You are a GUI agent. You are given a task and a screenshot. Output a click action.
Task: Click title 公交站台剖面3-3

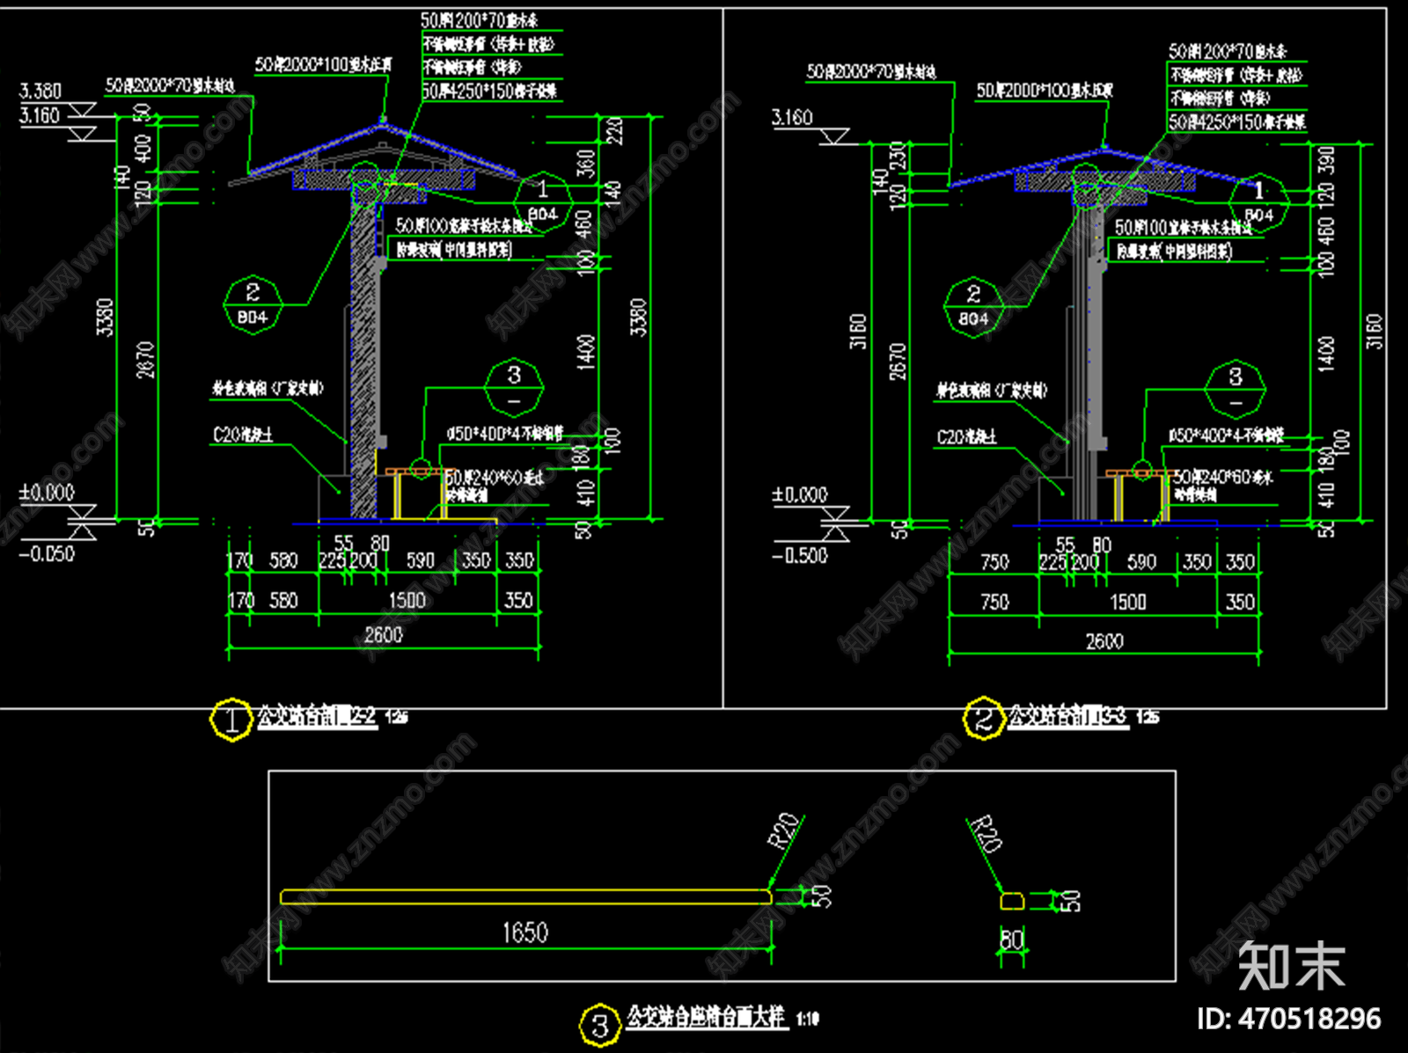1067,718
